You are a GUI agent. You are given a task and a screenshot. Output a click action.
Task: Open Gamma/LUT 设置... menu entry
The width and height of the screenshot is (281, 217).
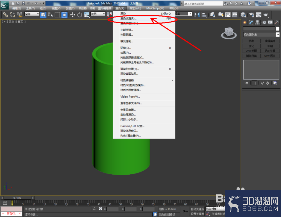pos(144,126)
